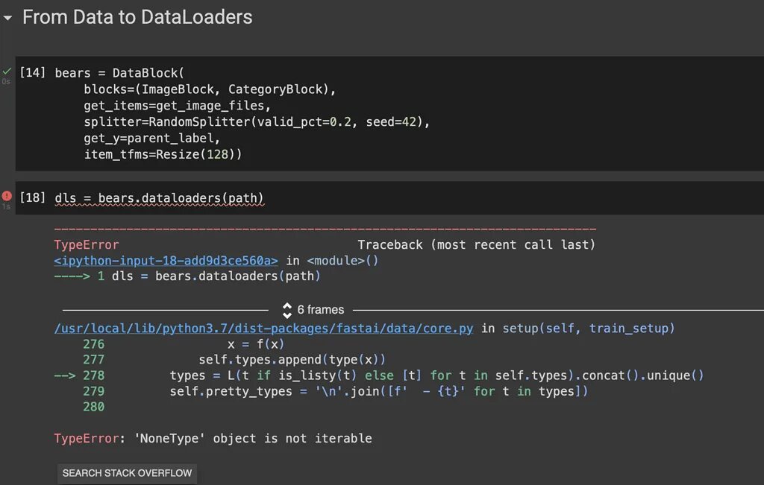Click the From Data to DataLoaders heading
The width and height of the screenshot is (764, 485).
click(137, 17)
